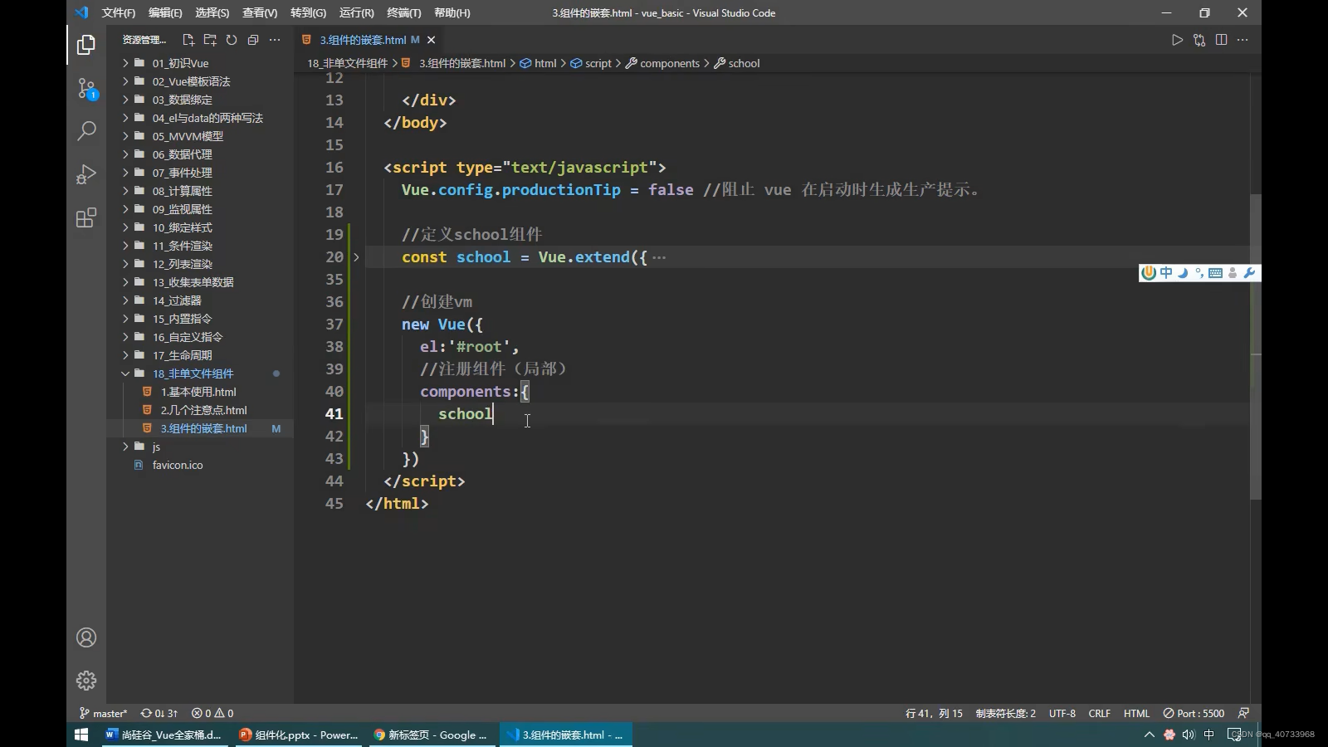The image size is (1328, 747).
Task: Open Accounts icon in activity bar
Action: 86,637
